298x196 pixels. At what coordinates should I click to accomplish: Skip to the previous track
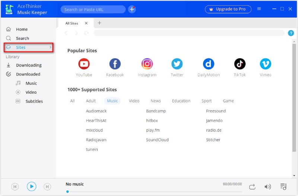coord(15,186)
